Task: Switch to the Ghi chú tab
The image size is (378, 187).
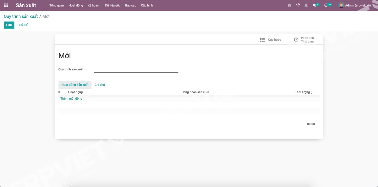Action: click(x=100, y=85)
